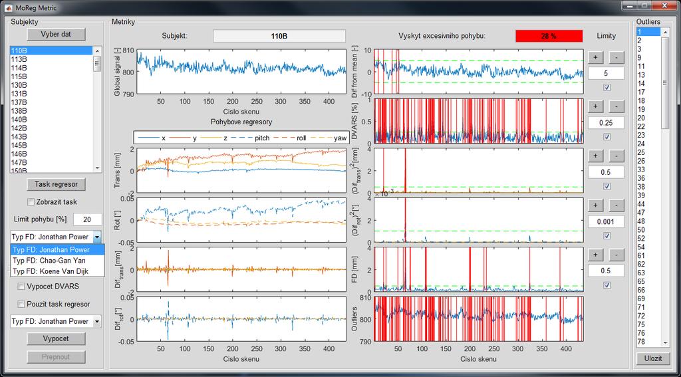Select outlier 78 in Outliers list
The image size is (681, 377).
click(x=649, y=342)
